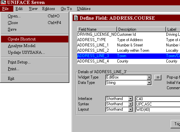180x132 pixels.
Task: Expand the Interface Shorthand dropdown arrow
Action: pyautogui.click(x=130, y=99)
